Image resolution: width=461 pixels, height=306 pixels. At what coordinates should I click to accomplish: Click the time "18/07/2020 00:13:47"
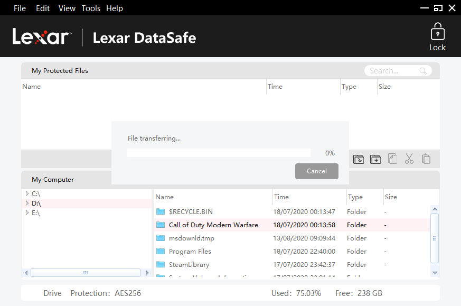pos(304,212)
